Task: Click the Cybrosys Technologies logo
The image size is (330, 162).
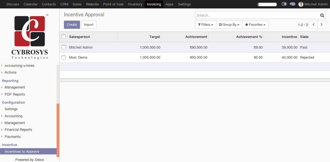Action: pyautogui.click(x=30, y=37)
